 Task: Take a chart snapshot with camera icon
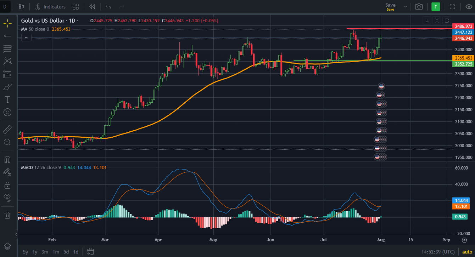click(419, 6)
